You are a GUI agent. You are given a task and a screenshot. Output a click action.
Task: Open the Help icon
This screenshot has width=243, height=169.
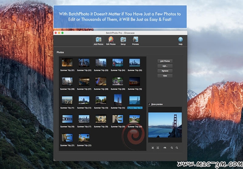tap(180, 41)
